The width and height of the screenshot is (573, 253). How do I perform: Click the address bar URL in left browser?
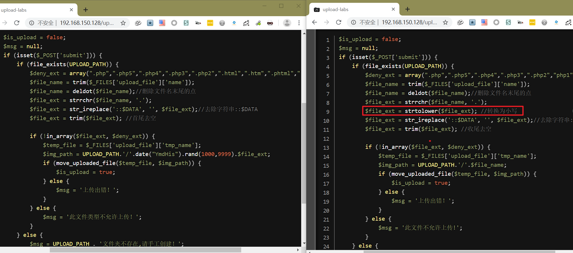(x=87, y=23)
